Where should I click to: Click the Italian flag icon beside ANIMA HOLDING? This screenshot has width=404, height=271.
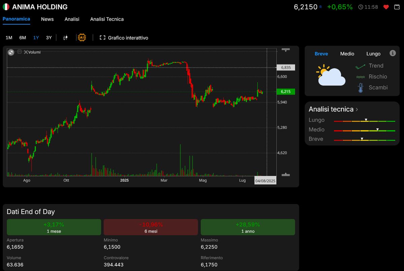(6, 7)
